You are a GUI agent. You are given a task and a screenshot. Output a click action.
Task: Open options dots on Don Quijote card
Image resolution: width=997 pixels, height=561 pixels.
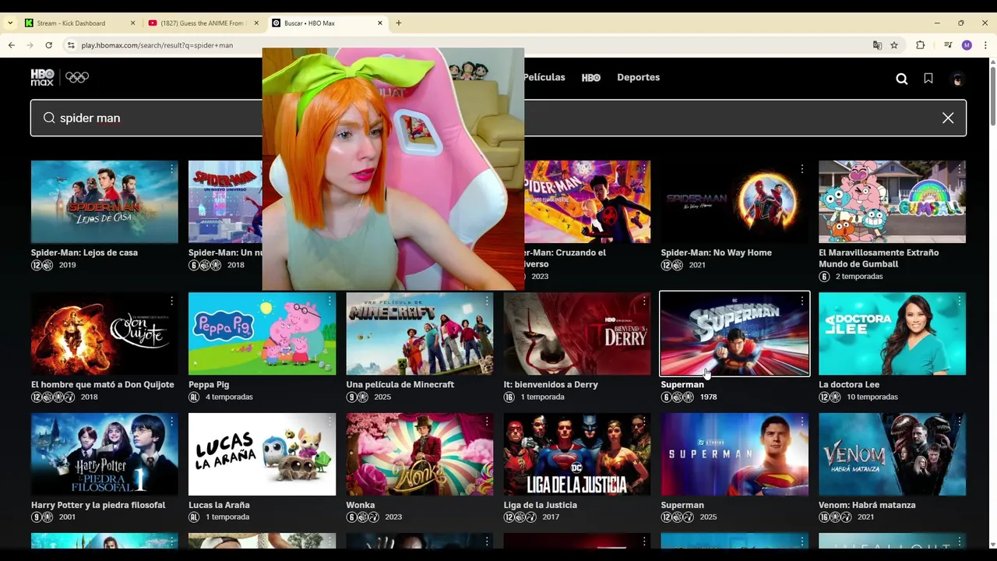click(172, 301)
